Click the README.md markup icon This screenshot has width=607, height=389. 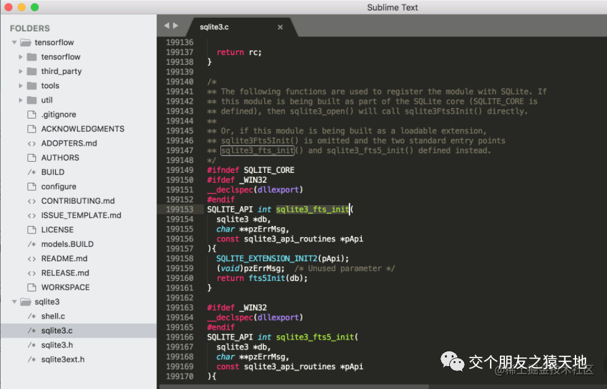32,259
